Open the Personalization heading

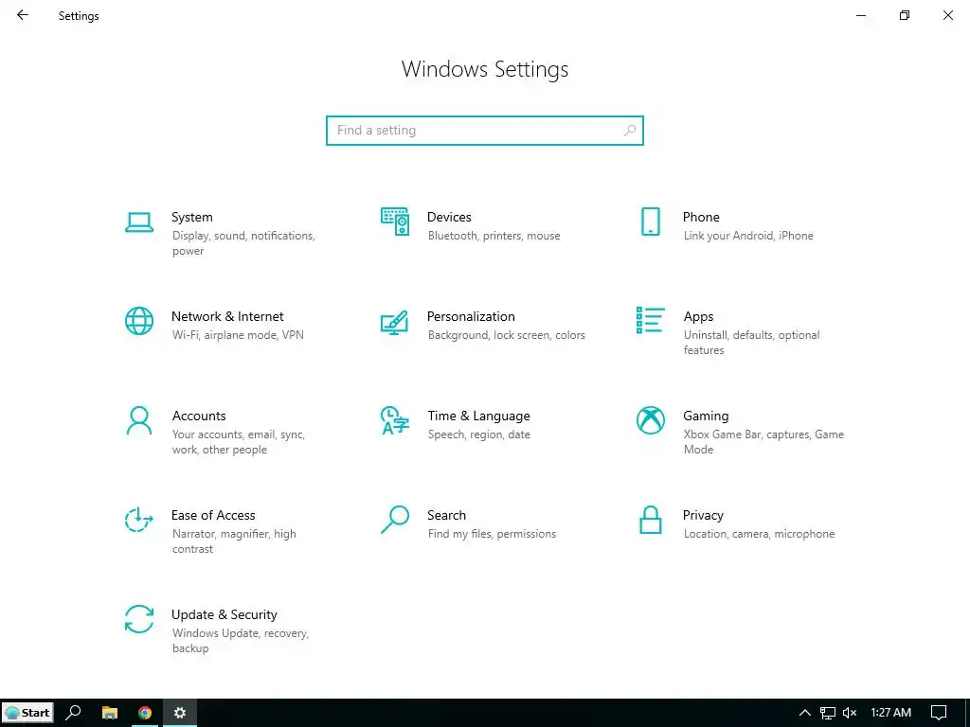click(x=471, y=316)
